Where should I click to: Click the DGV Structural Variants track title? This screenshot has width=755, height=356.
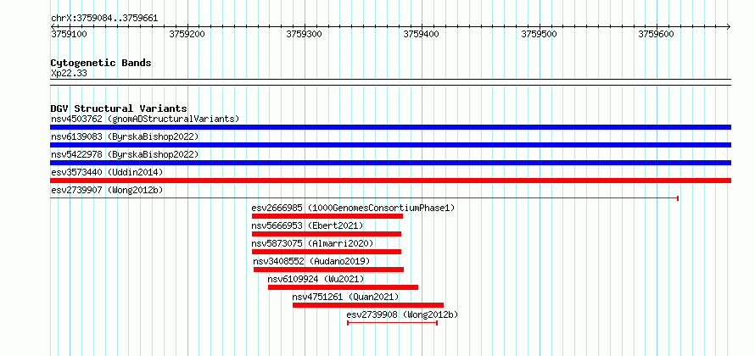119,108
